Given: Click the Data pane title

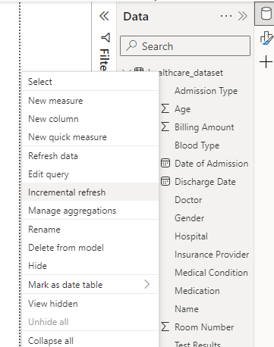Looking at the screenshot, I should tap(136, 17).
